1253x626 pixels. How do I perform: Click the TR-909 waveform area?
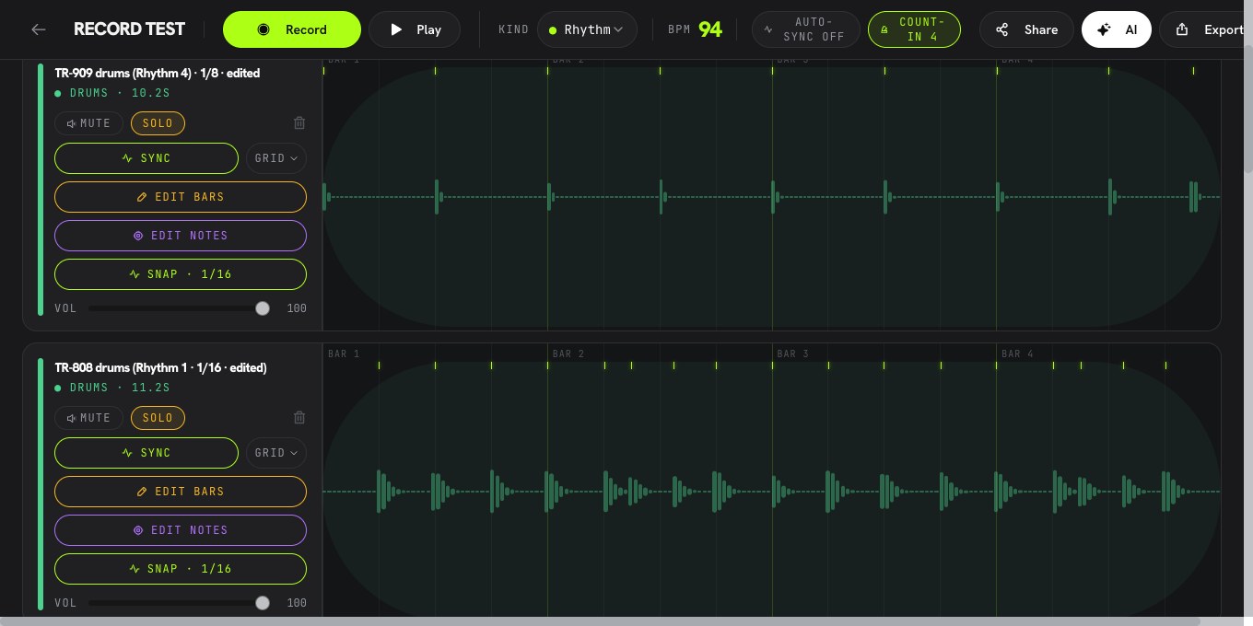(x=771, y=197)
